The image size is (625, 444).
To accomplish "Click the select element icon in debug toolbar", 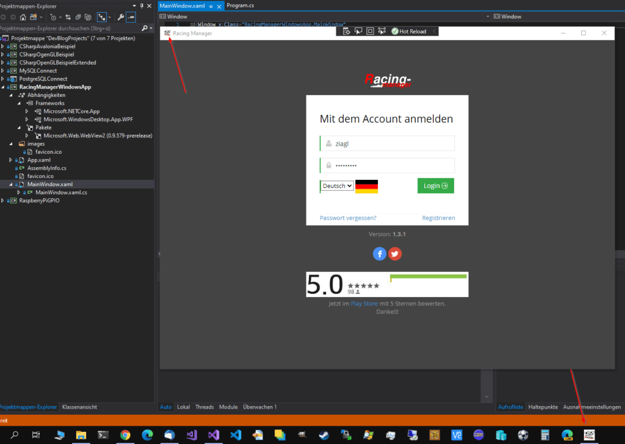I will click(358, 31).
